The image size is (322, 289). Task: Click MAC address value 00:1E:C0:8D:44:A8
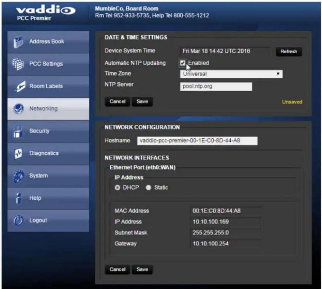(x=217, y=211)
